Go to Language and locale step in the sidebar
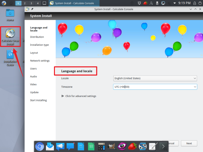 (x=39, y=29)
